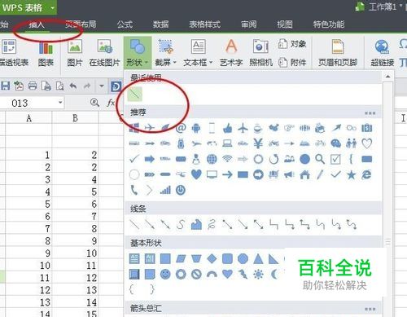The width and height of the screenshot is (407, 317).
Task: Select the telephone handset shape
Action: [x=134, y=190]
